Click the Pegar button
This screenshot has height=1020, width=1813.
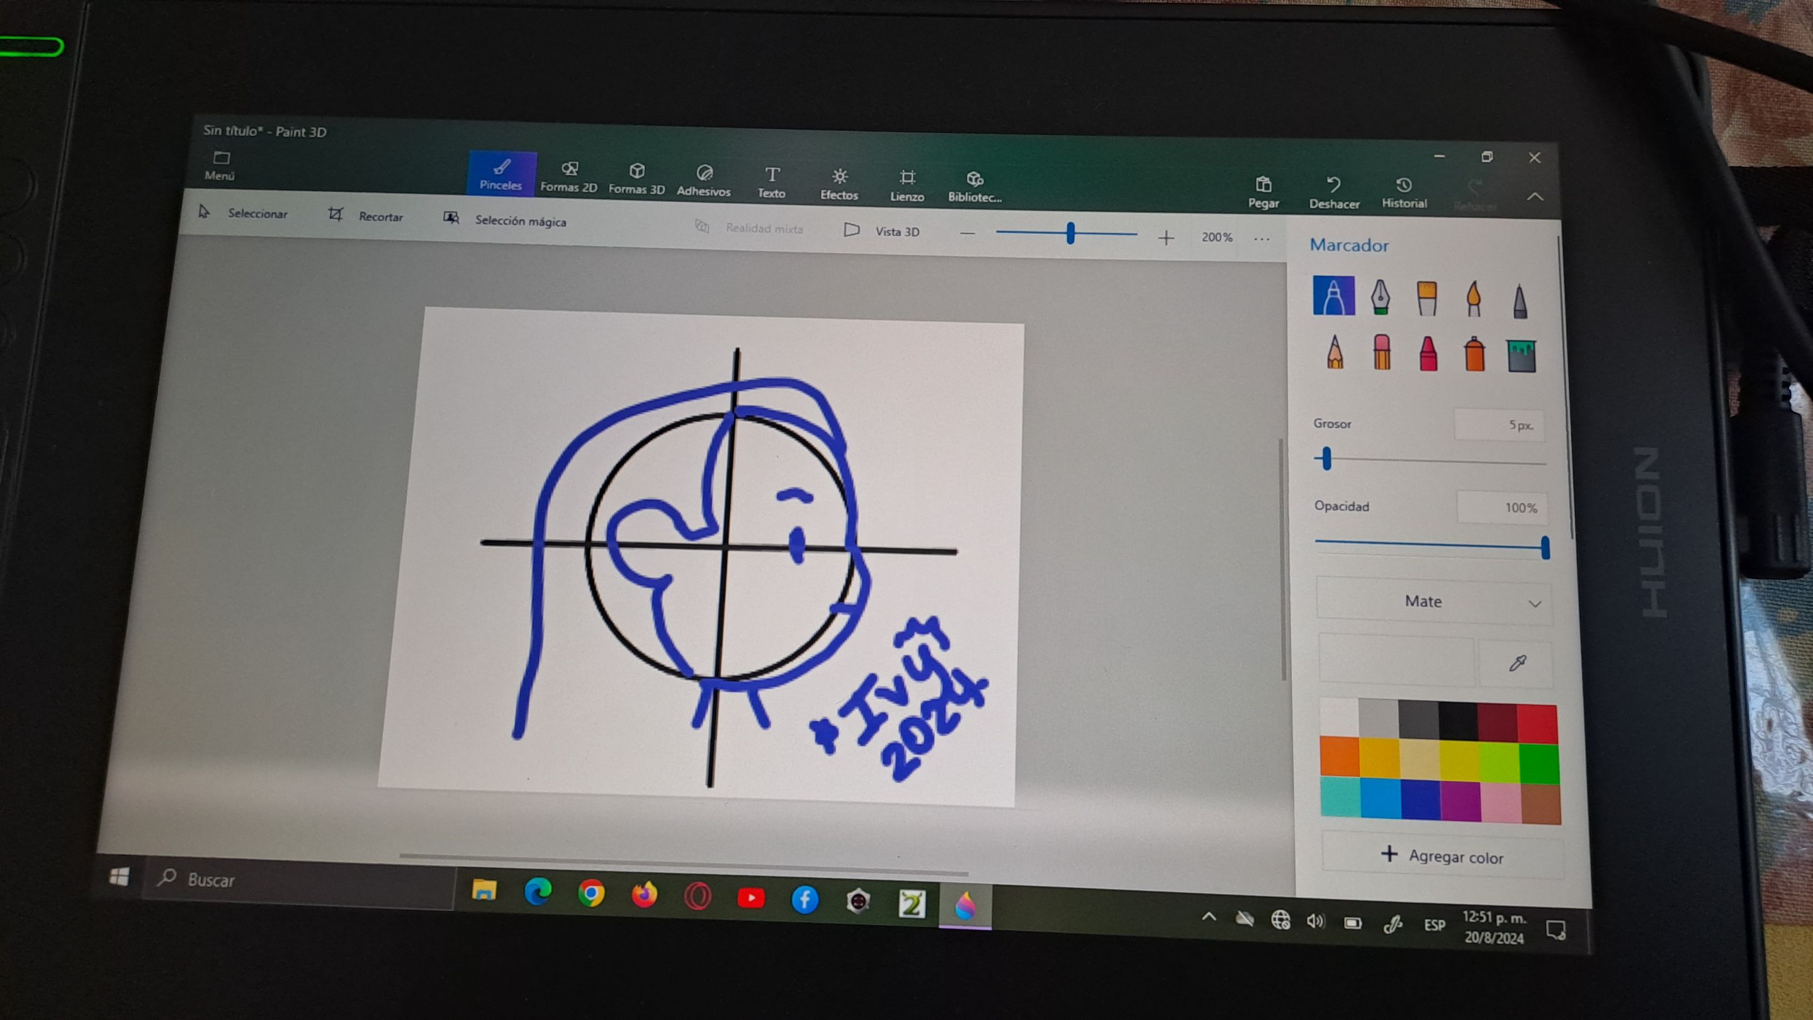[1263, 192]
